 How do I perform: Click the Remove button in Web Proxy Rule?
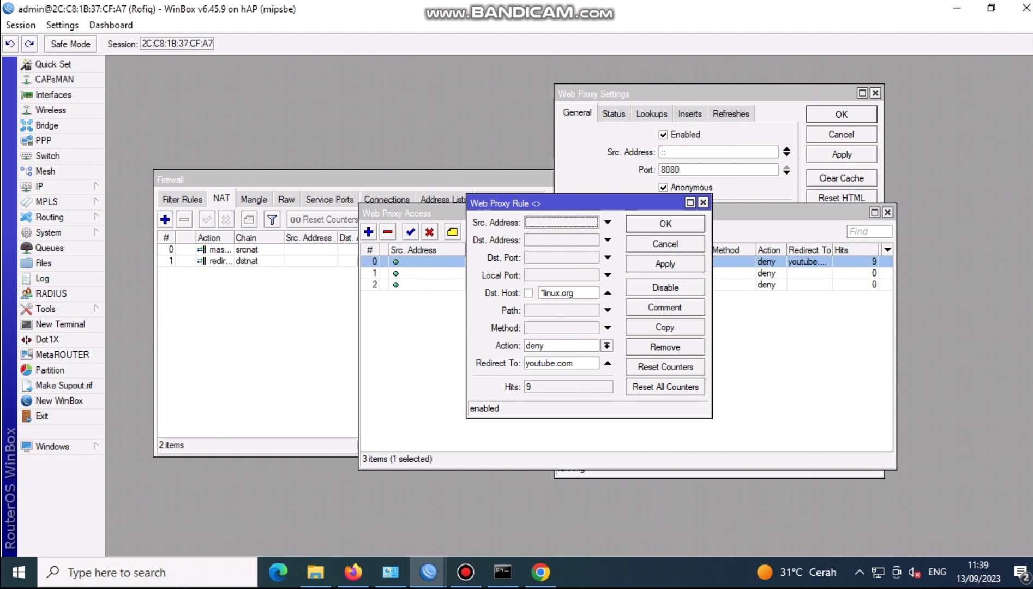click(665, 347)
